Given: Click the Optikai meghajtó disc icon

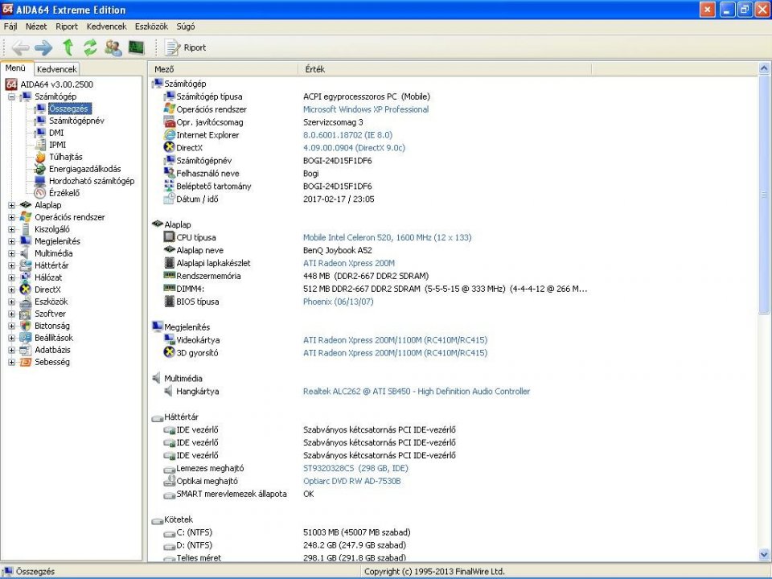Looking at the screenshot, I should (x=170, y=481).
